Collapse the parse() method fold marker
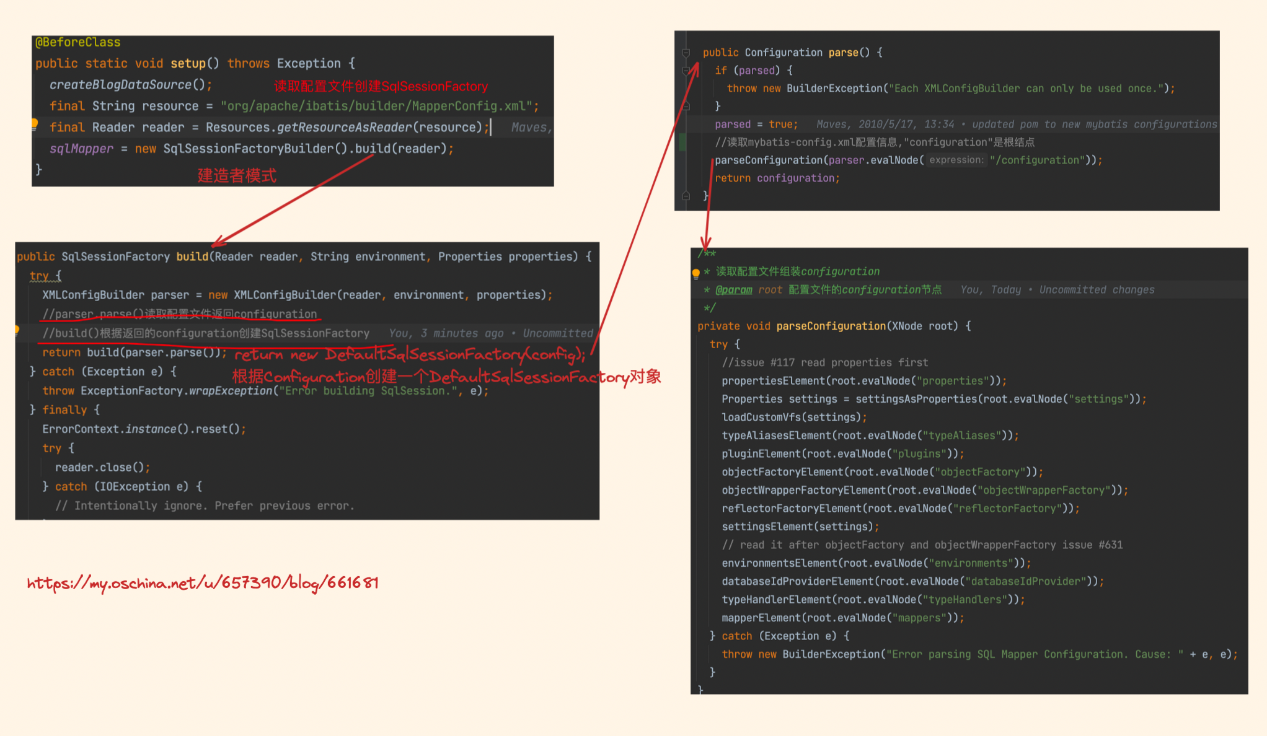 [x=686, y=53]
